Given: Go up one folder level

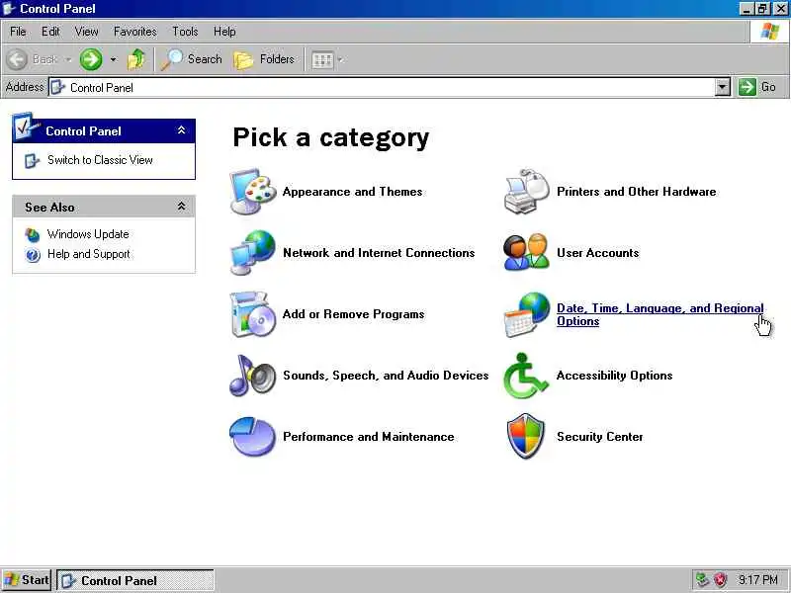Looking at the screenshot, I should (x=135, y=59).
